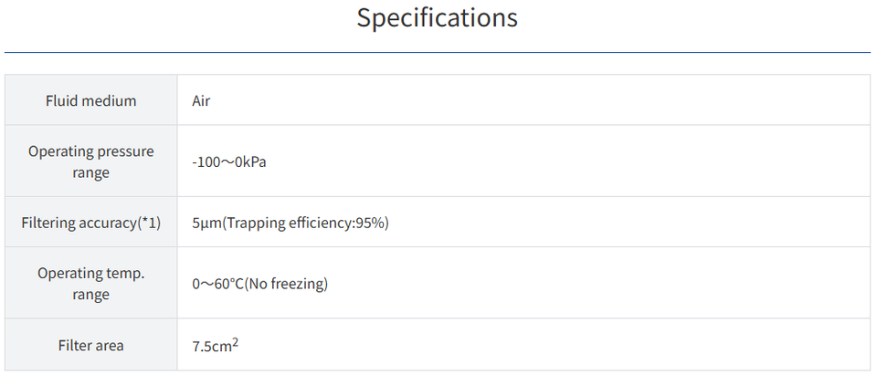Viewport: 877px width, 385px height.
Task: Click the superscript 2 in cm²
Action: point(235,340)
